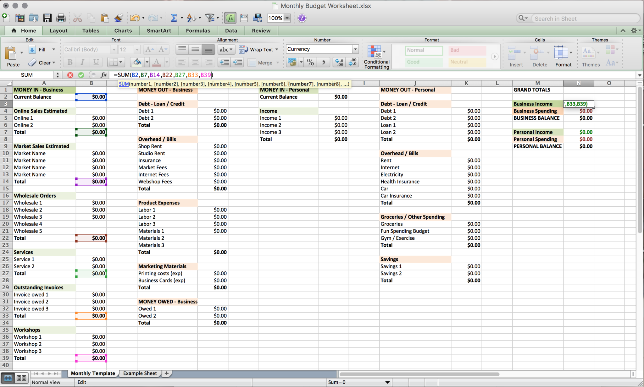Viewport: 644px width, 387px height.
Task: Decrease decimal places button
Action: [353, 62]
